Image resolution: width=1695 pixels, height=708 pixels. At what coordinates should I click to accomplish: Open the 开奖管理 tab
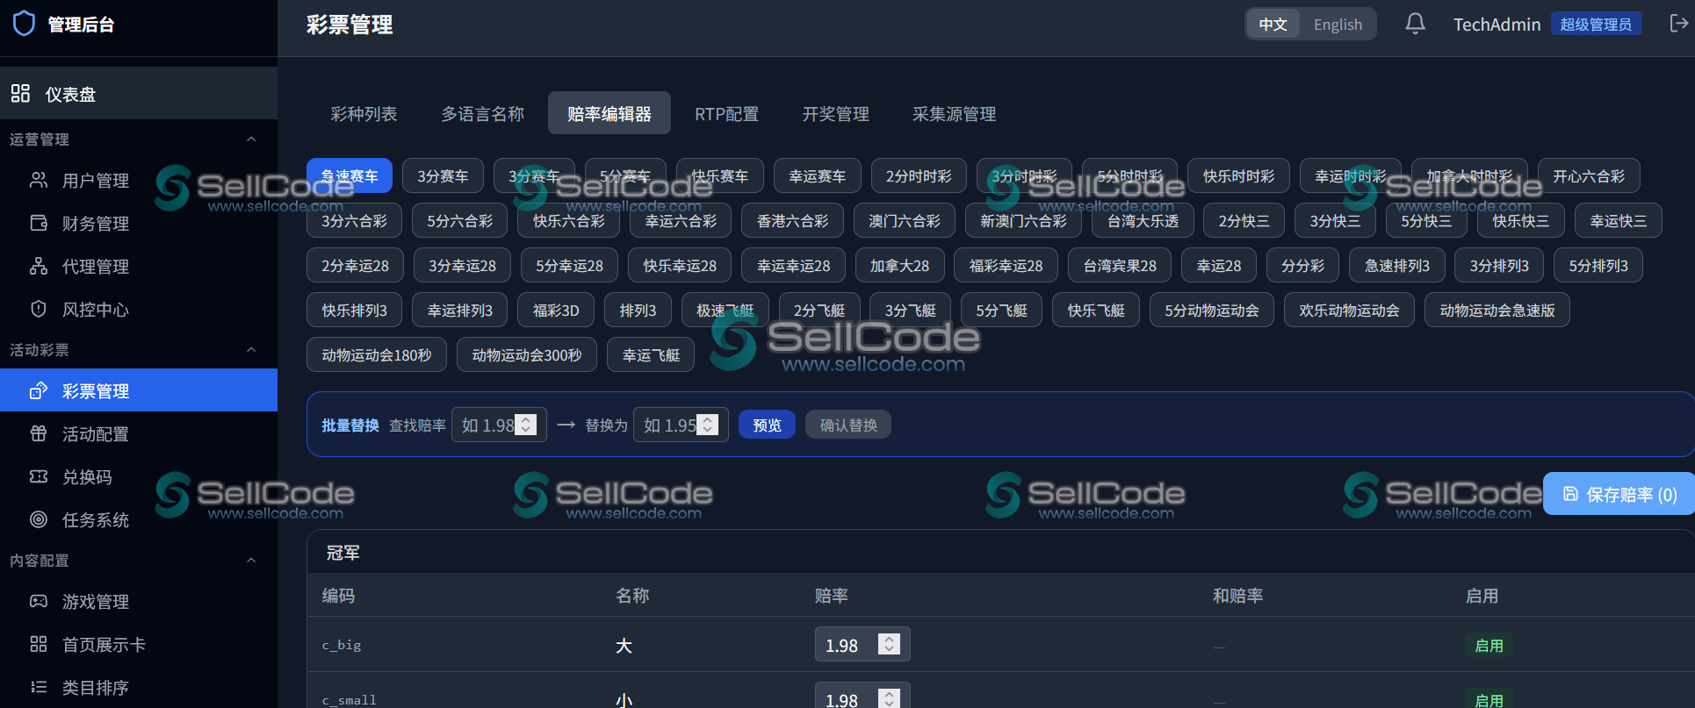835,113
